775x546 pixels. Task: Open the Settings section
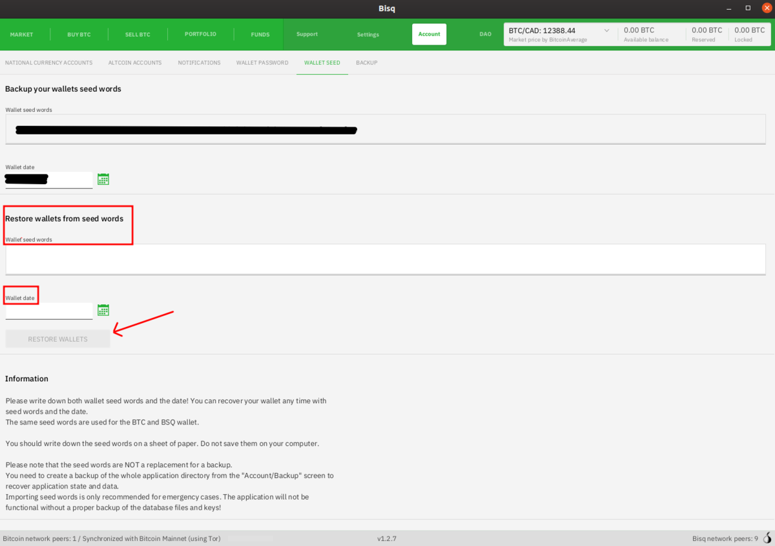tap(368, 34)
